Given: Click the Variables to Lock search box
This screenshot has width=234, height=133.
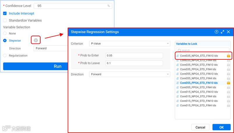Looking at the screenshot, I should click(203, 50).
